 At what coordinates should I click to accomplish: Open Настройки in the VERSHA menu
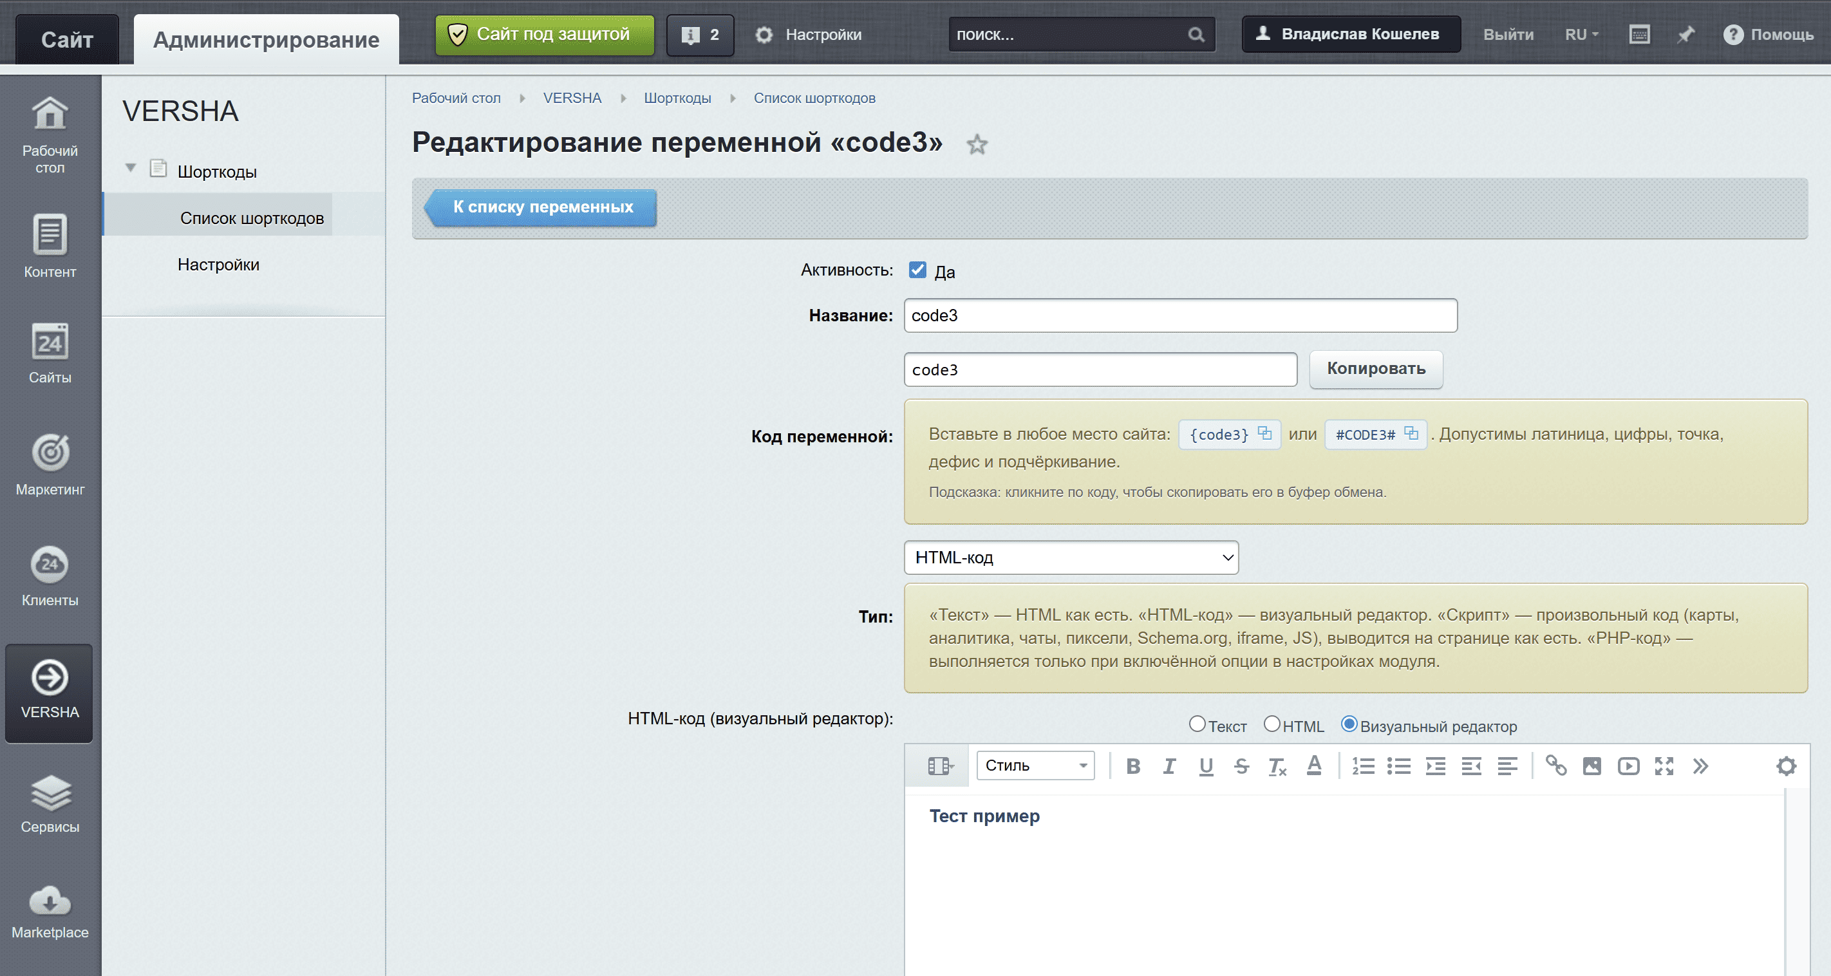pyautogui.click(x=218, y=265)
